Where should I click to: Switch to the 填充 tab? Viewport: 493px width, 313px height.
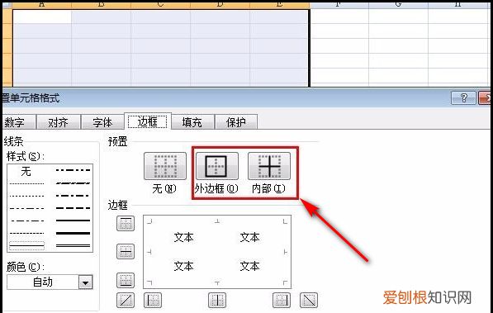tap(192, 122)
